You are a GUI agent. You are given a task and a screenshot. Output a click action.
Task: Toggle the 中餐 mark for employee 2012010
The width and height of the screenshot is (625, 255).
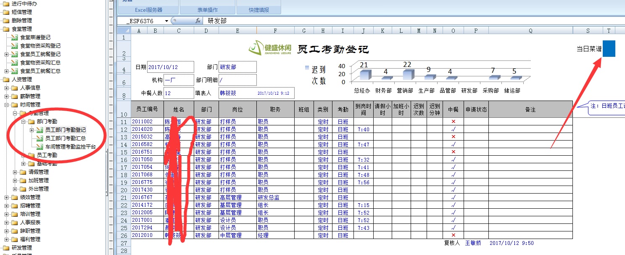pos(453,235)
